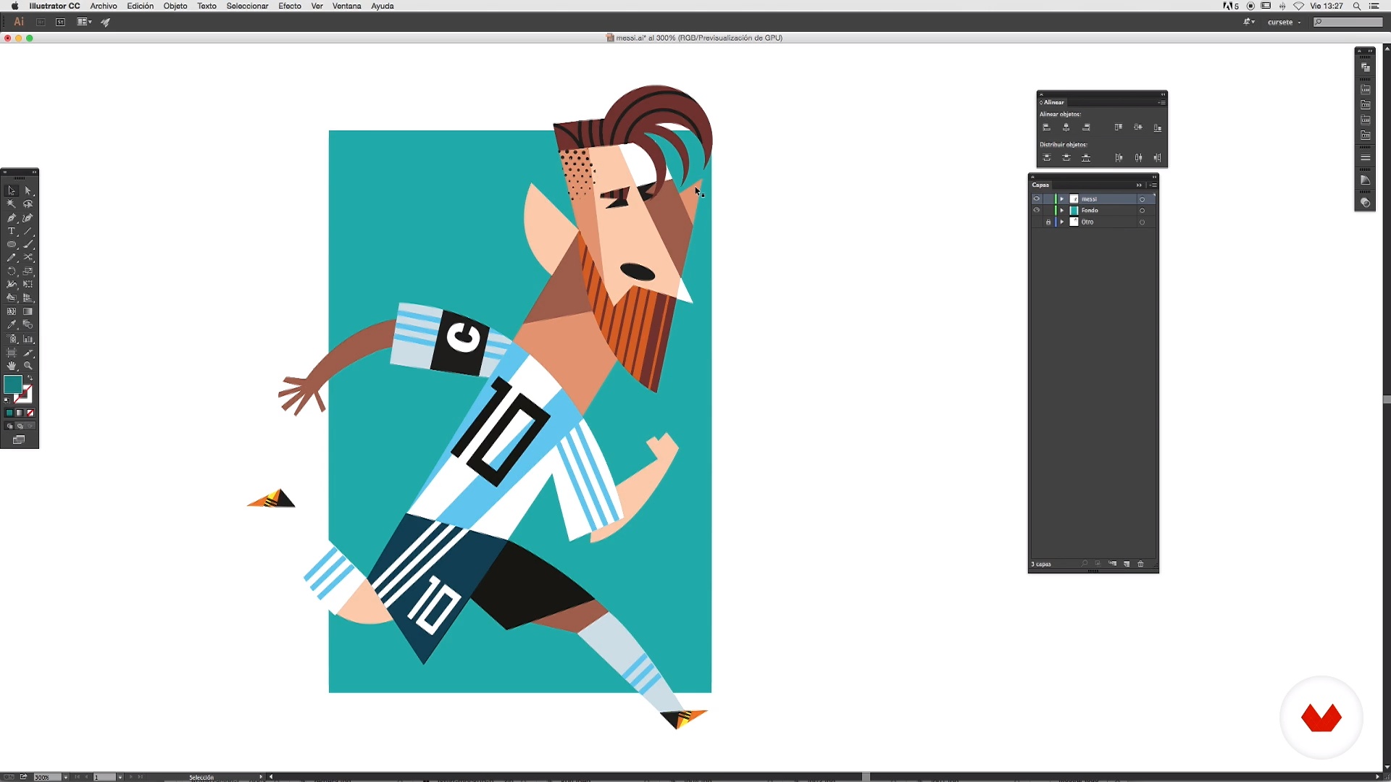Expand the Fondo layer

point(1062,211)
